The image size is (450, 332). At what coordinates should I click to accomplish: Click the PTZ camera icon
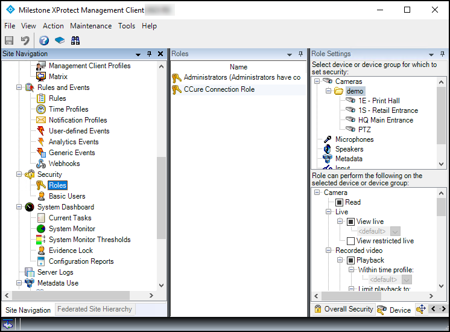(350, 129)
